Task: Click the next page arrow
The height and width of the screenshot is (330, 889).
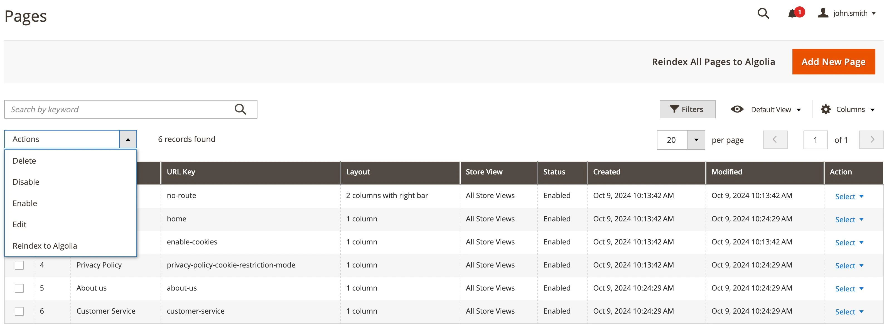Action: [871, 139]
